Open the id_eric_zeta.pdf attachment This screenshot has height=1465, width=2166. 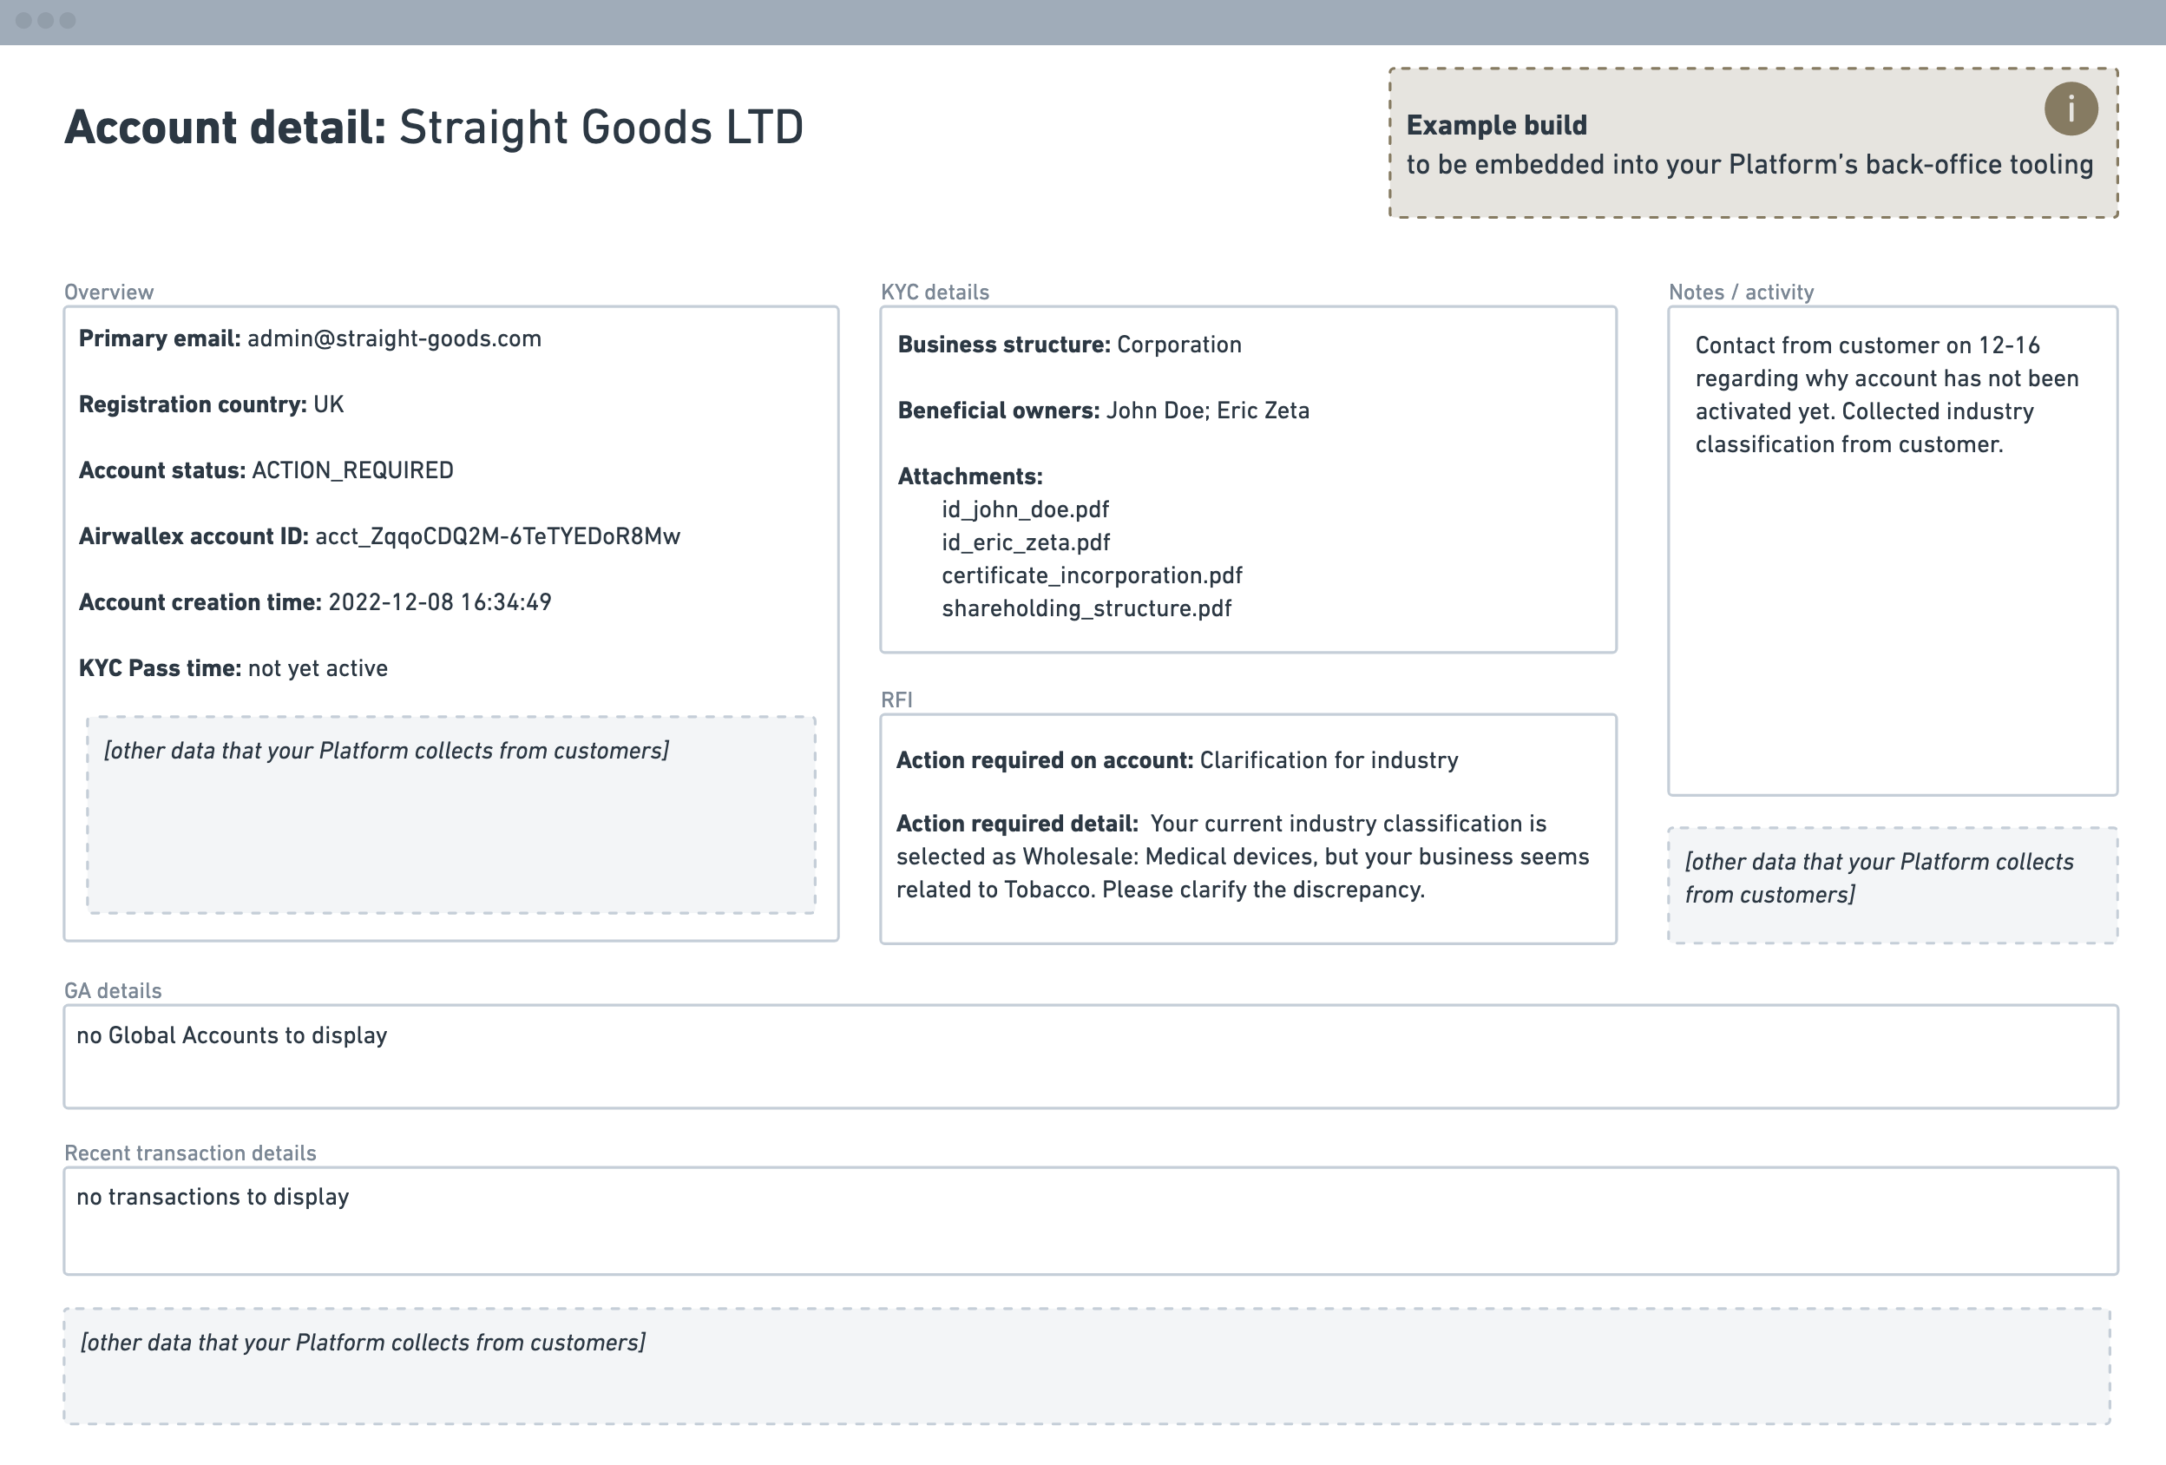click(x=1025, y=542)
